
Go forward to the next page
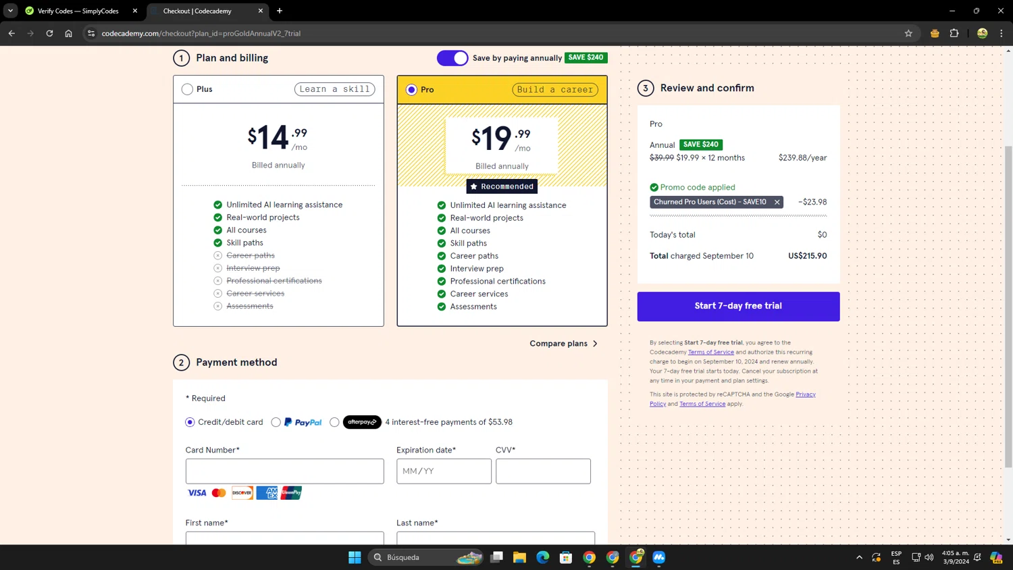(30, 33)
